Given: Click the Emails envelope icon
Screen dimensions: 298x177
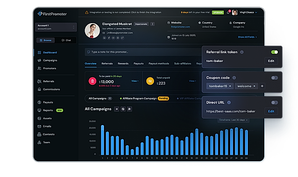Looking at the screenshot, I should [x=39, y=126].
